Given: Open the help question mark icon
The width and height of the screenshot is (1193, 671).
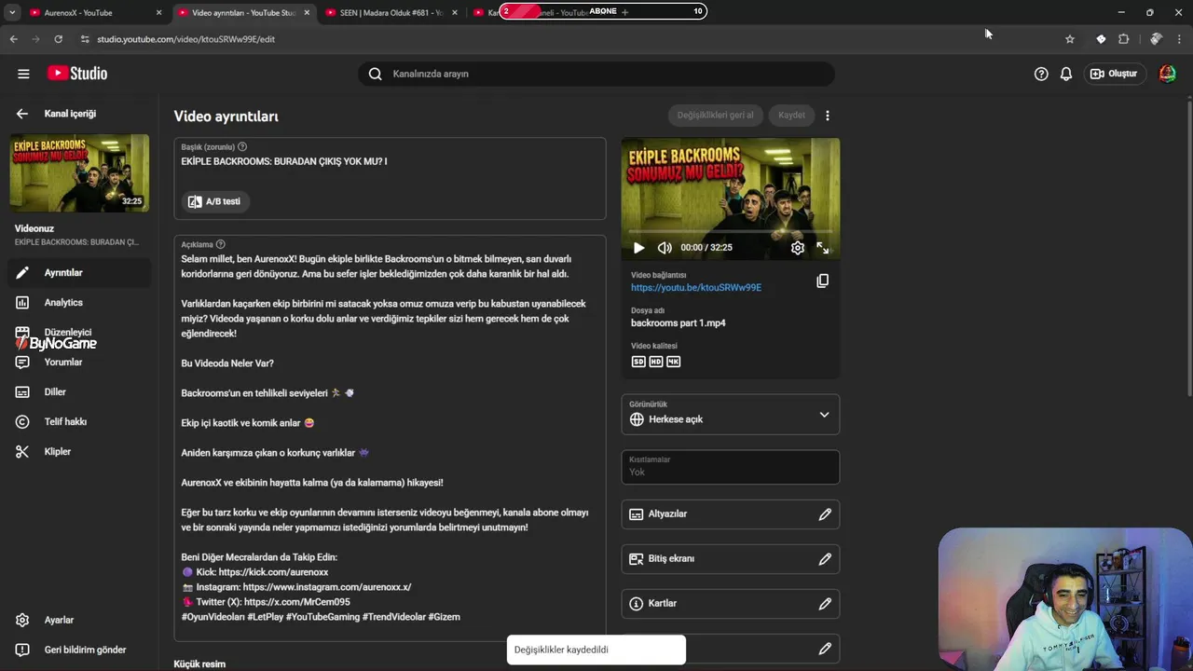Looking at the screenshot, I should point(1041,74).
